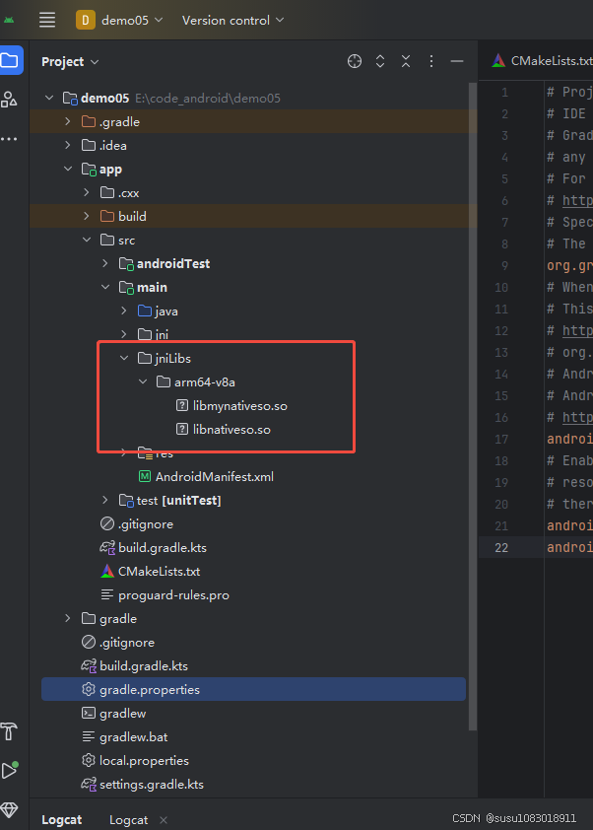
Task: Open Version control dropdown
Action: coord(232,20)
